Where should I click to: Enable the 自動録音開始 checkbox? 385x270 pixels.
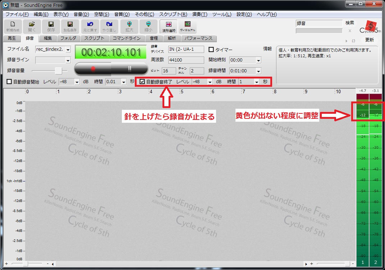(9, 82)
